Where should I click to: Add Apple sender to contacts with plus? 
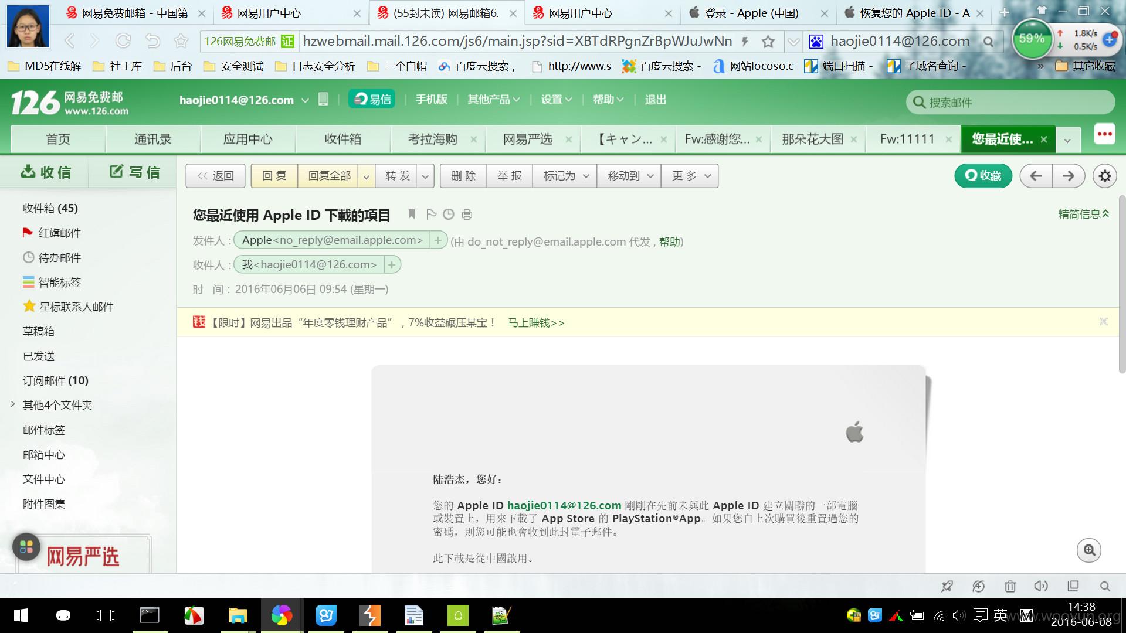pyautogui.click(x=438, y=240)
